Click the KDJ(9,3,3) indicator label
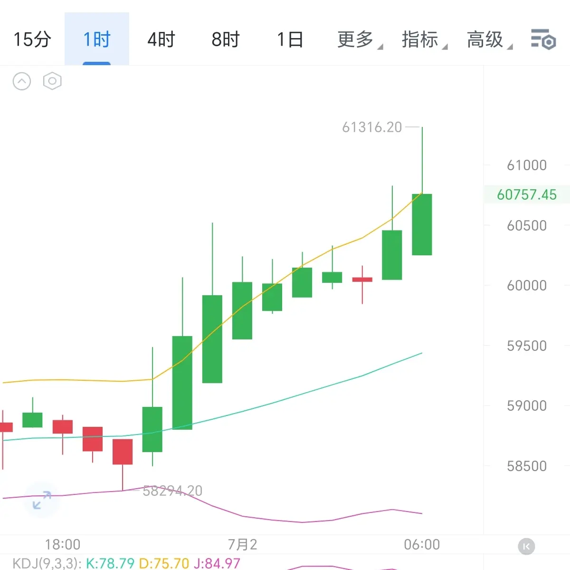 [47, 563]
